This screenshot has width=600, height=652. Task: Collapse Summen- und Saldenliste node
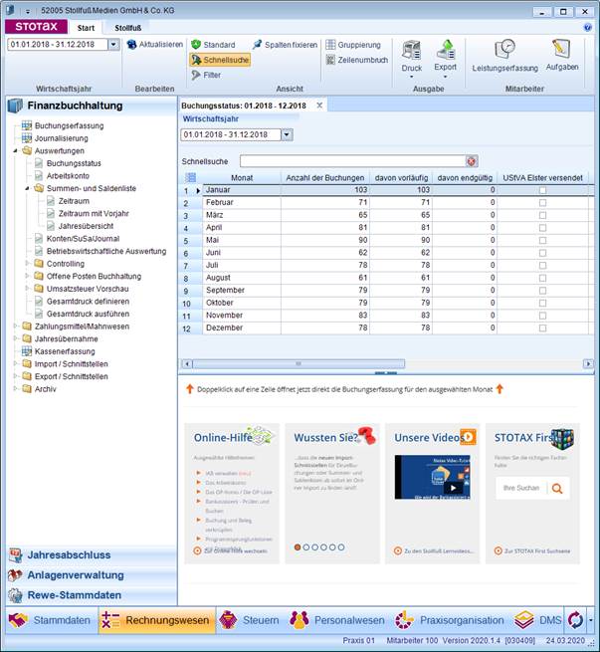click(x=28, y=188)
